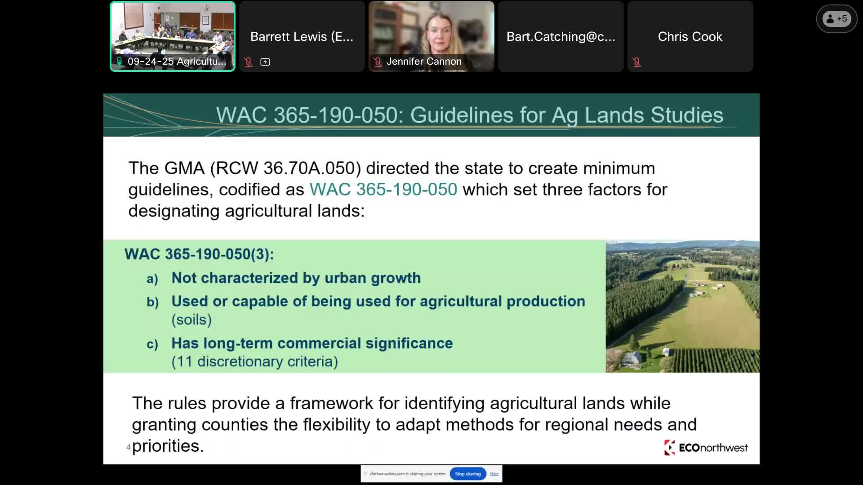Click the green active microphone icon on meeting room tile
This screenshot has height=485, width=863.
click(x=119, y=62)
